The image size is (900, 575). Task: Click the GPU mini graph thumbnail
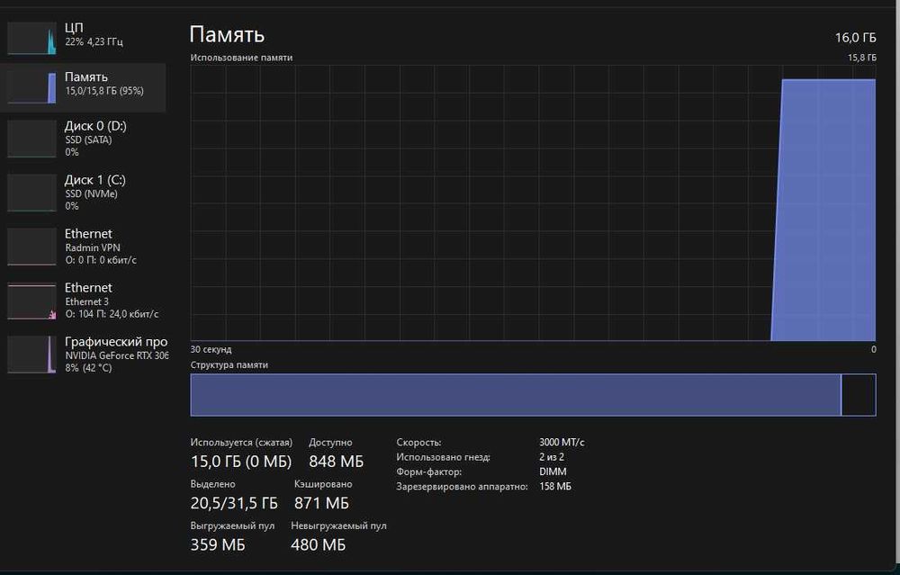tap(31, 354)
